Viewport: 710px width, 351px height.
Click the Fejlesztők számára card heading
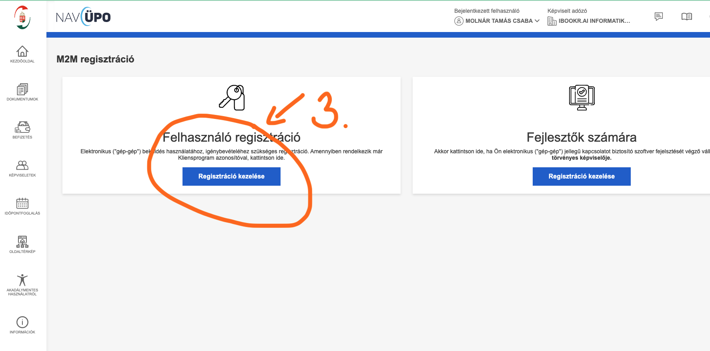coord(581,137)
